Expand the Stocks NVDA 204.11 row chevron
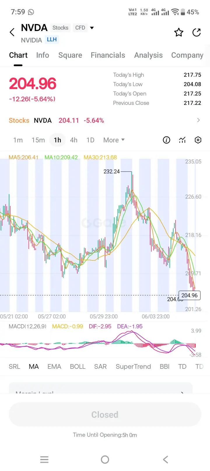This screenshot has height=471, width=210. (198, 120)
